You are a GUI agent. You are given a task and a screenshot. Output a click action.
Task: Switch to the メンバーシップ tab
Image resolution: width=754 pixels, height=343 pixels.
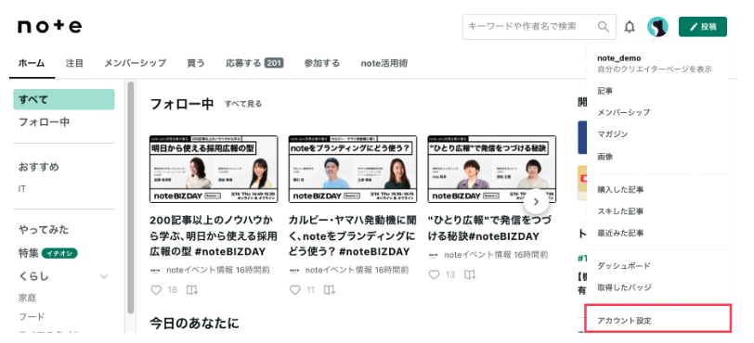136,63
